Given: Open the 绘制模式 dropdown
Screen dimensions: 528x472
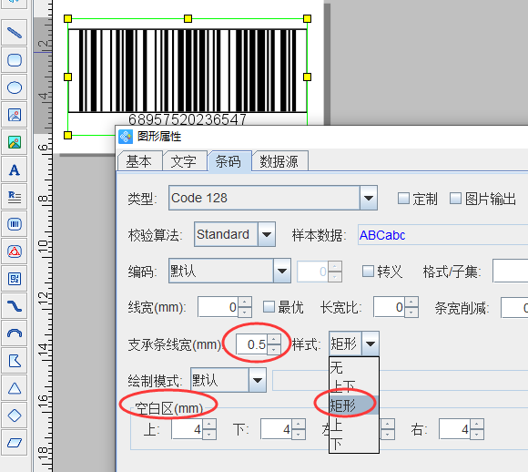Looking at the screenshot, I should click(258, 380).
